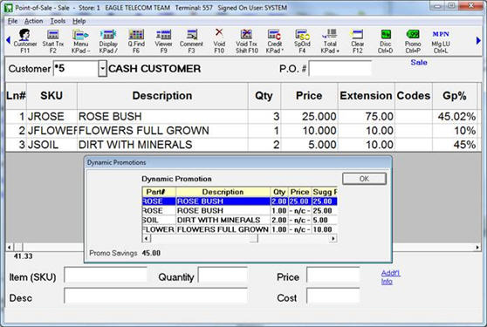
Task: Open the Menu KPad toolbar icon
Action: (80, 41)
